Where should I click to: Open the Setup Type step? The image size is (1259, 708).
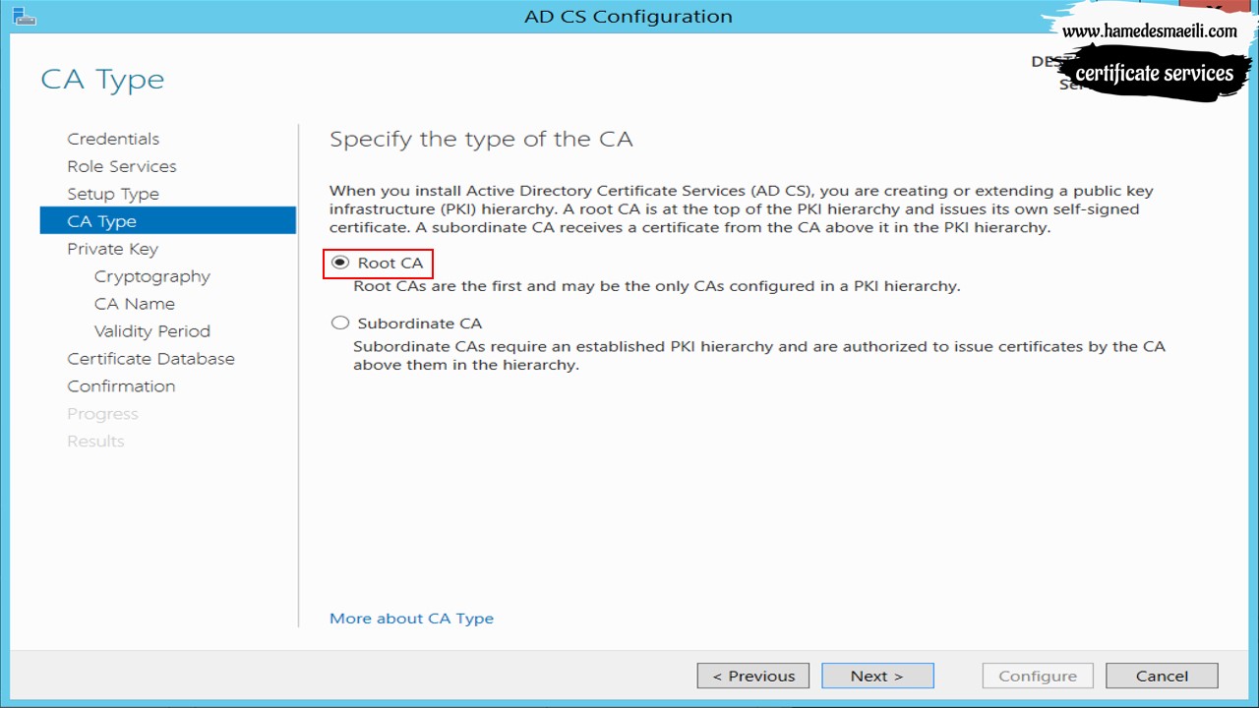click(x=113, y=194)
